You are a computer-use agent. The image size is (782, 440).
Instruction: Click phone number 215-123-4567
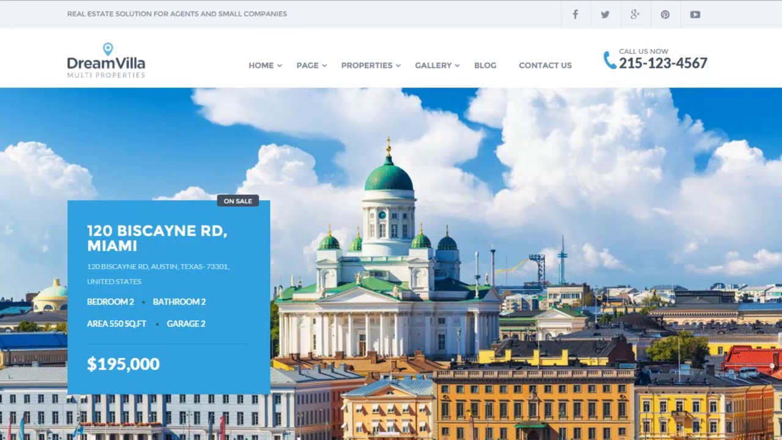click(663, 64)
